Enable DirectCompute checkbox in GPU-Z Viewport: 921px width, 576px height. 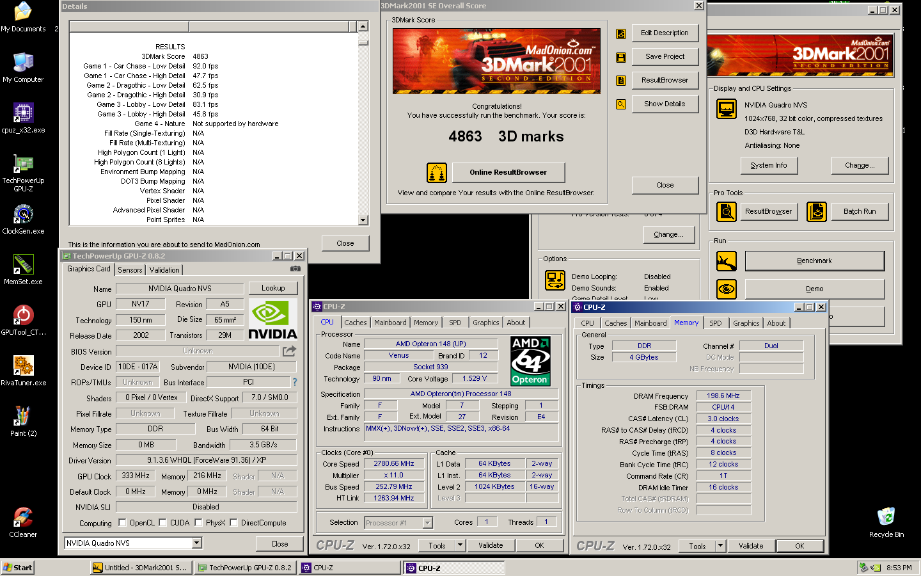(x=233, y=522)
